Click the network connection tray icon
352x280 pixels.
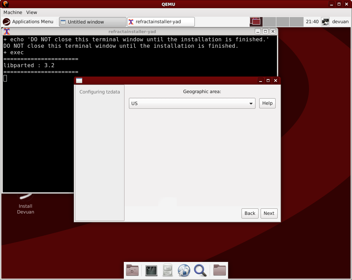click(x=325, y=22)
